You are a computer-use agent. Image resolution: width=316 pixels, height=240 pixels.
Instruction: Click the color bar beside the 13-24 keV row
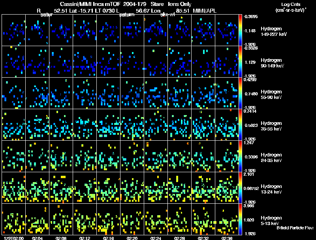coord(240,188)
